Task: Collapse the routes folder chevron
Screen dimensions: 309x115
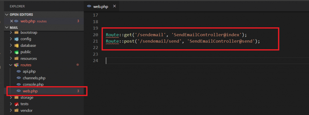Action: (11, 65)
